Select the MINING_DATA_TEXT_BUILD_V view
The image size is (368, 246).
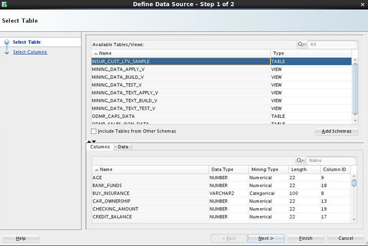pyautogui.click(x=221, y=101)
